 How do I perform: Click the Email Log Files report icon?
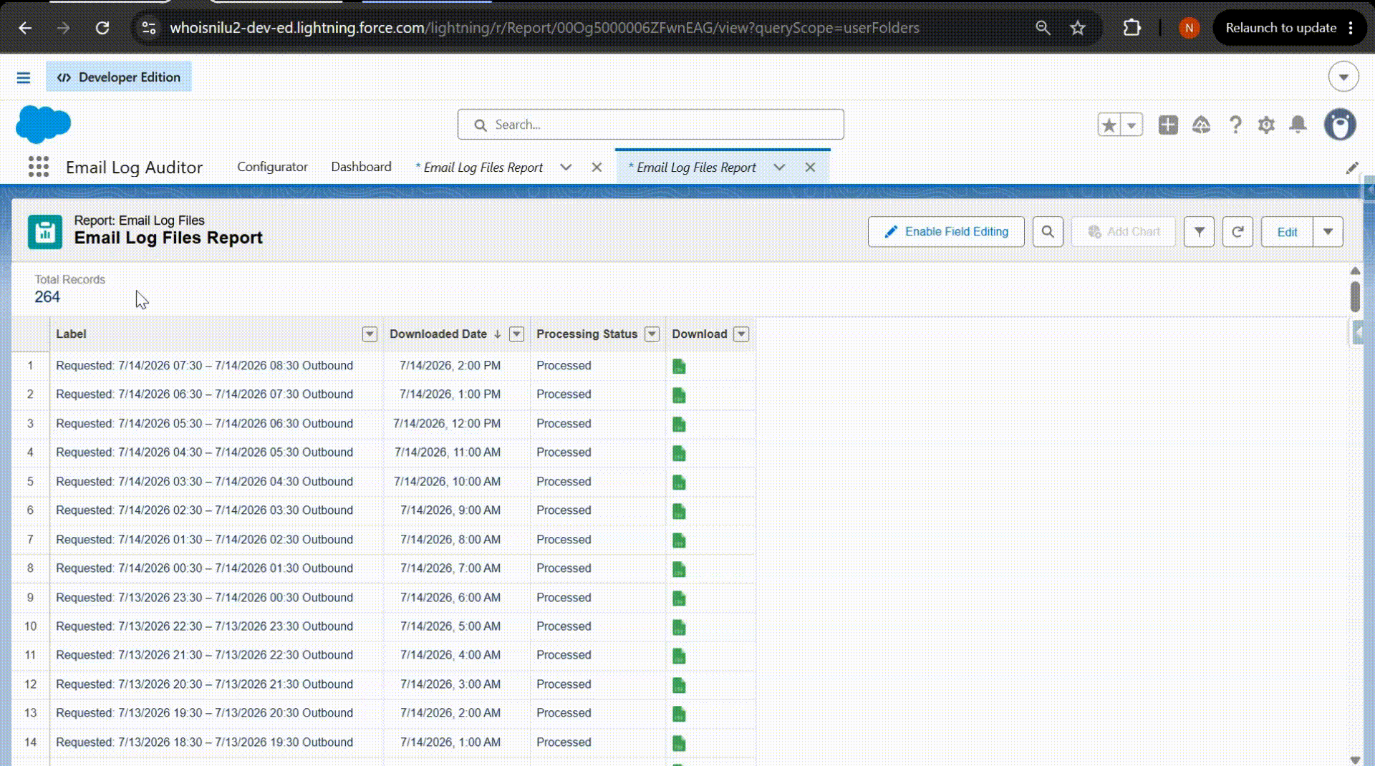pyautogui.click(x=45, y=232)
